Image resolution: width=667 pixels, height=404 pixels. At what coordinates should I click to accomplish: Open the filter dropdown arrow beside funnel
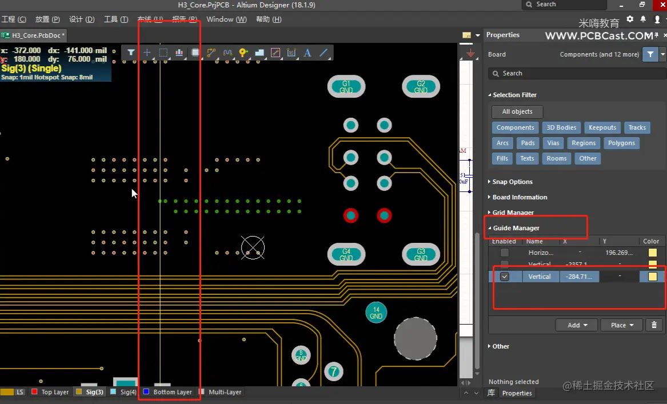coord(662,54)
